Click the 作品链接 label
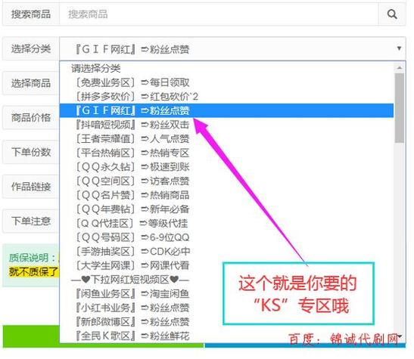The width and height of the screenshot is (414, 359). click(x=31, y=187)
